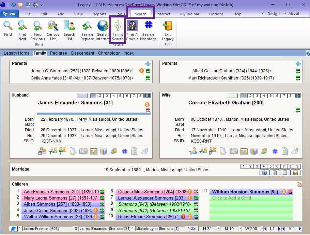This screenshot has height=235, width=310.
Task: Toggle wife's tag number 9
Action: tap(297, 96)
